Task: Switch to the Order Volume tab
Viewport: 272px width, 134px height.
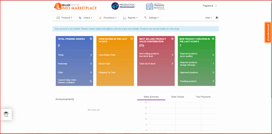Action: (x=177, y=97)
